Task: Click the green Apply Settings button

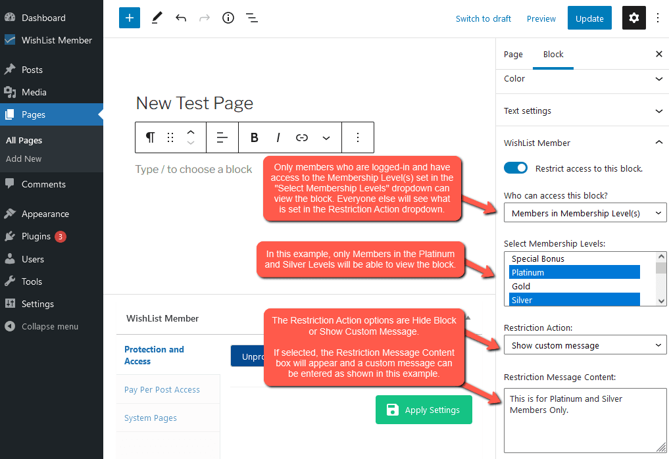Action: pos(424,410)
